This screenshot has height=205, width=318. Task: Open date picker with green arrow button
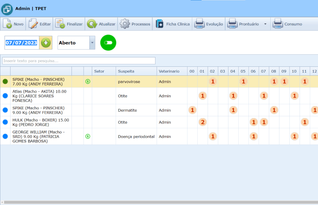(46, 43)
